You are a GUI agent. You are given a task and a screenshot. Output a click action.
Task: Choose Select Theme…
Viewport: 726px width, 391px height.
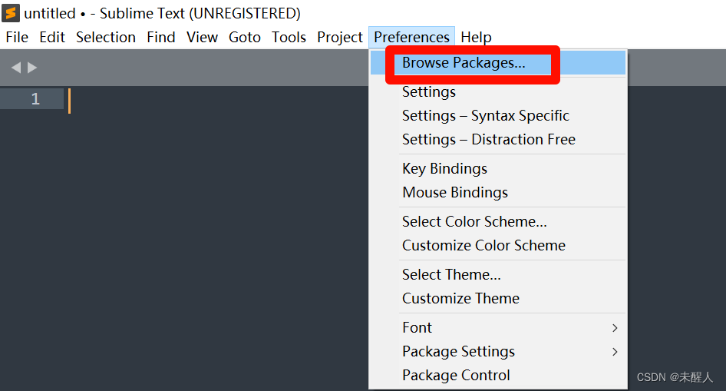[x=498, y=275]
